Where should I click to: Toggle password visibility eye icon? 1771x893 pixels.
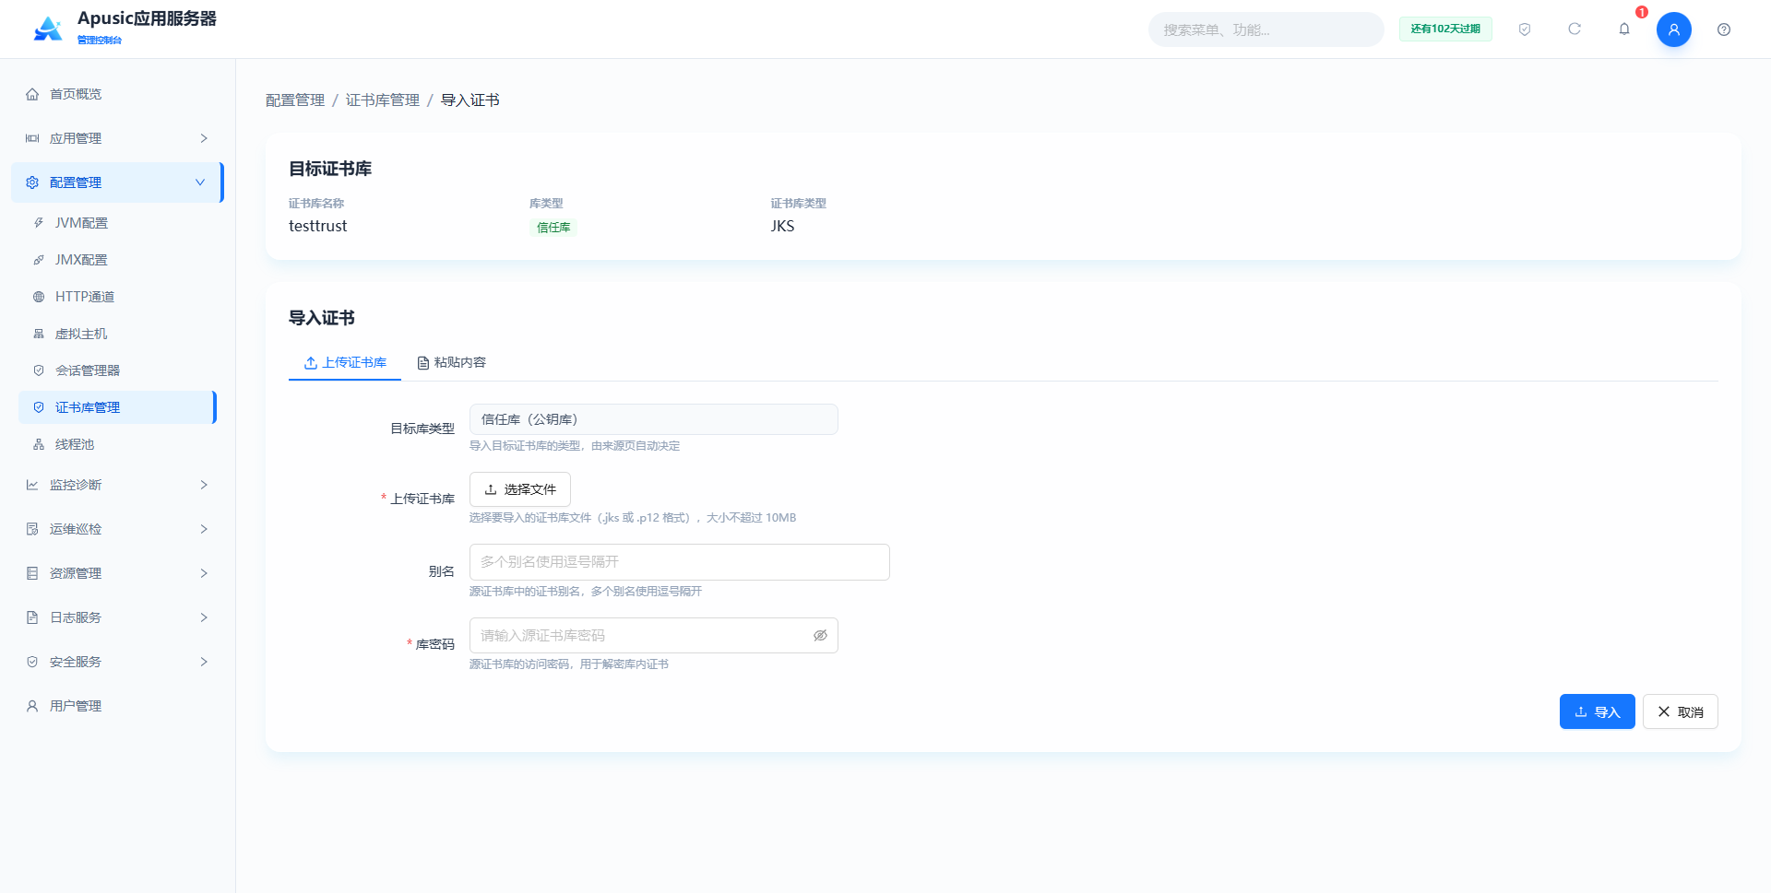(x=820, y=636)
